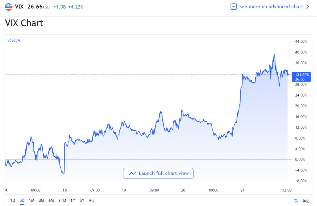Click the Launch full chart view button
This screenshot has height=206, width=317.
(x=158, y=173)
